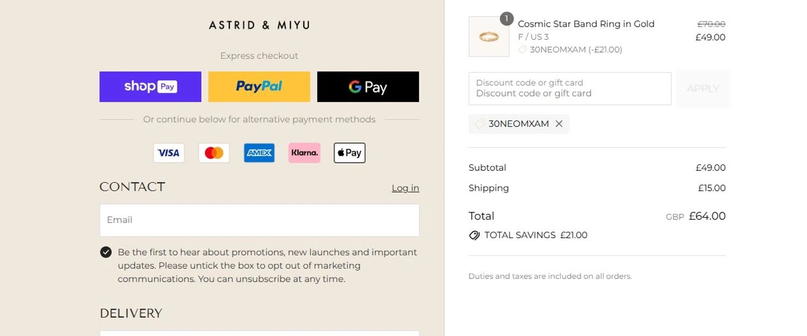Screen dimensions: 807x336
Task: Click the APPLY discount button
Action: click(703, 89)
